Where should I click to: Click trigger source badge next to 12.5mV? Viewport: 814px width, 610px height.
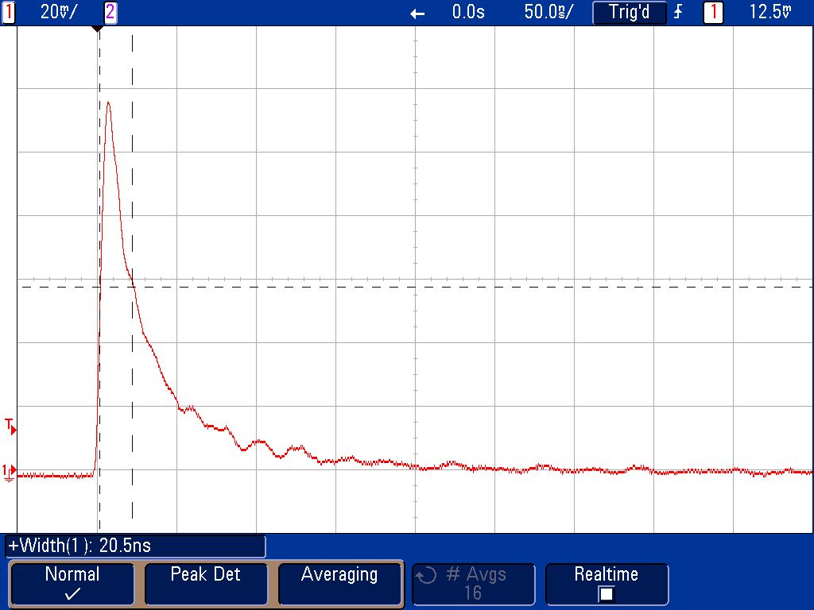click(713, 12)
